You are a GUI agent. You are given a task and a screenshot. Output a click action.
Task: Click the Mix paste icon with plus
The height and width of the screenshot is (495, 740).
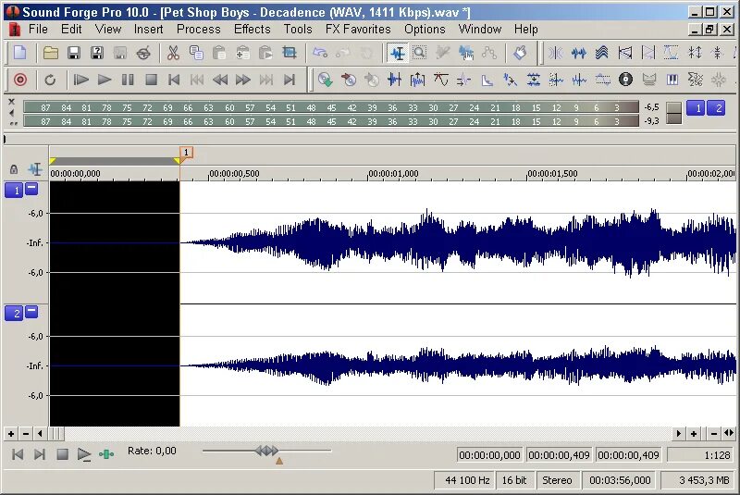tap(242, 53)
